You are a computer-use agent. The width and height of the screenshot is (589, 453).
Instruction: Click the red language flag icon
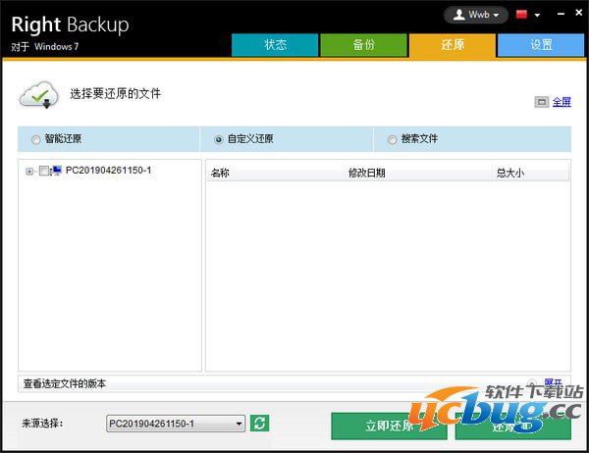tap(522, 15)
